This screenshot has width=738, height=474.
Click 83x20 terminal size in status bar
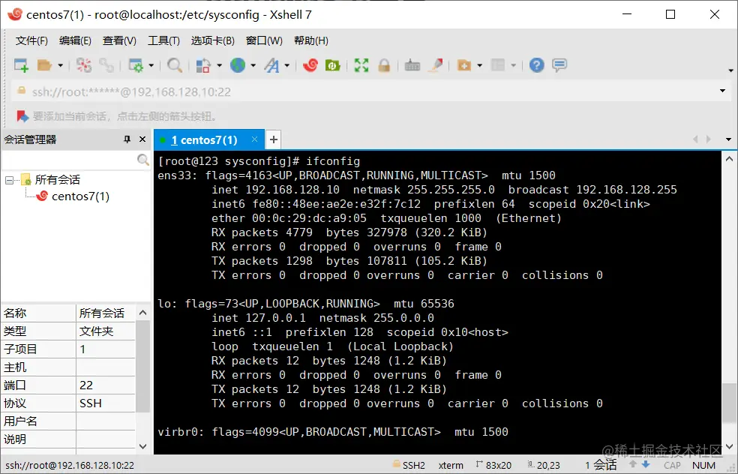point(499,466)
